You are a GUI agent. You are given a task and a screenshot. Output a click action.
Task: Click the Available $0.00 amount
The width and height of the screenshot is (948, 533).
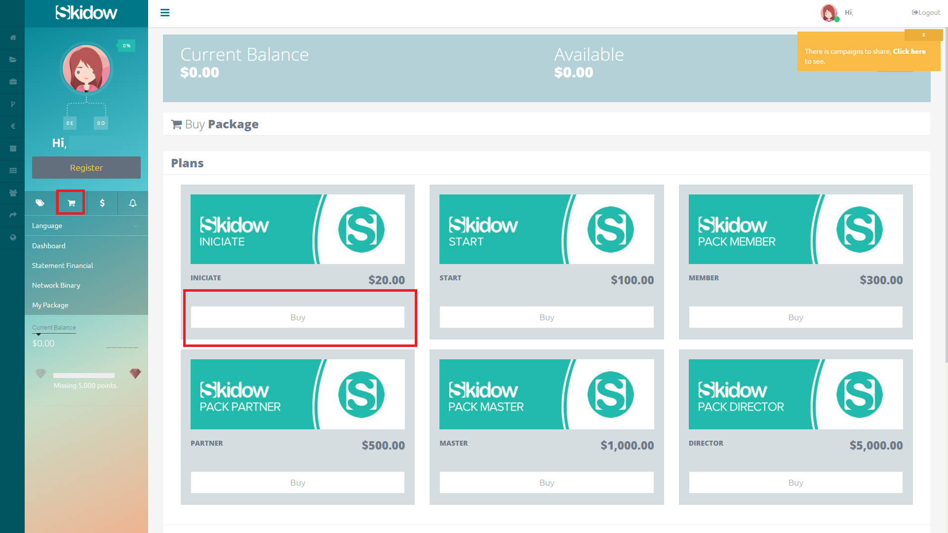point(574,73)
